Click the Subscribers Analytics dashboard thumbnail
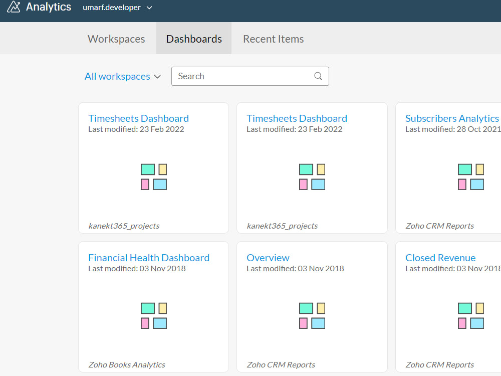Image resolution: width=501 pixels, height=376 pixels. [x=471, y=176]
